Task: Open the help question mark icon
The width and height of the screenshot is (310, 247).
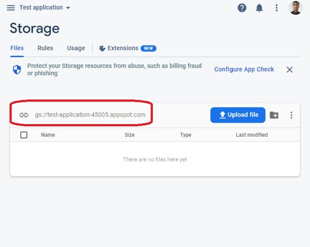Action: point(242,8)
